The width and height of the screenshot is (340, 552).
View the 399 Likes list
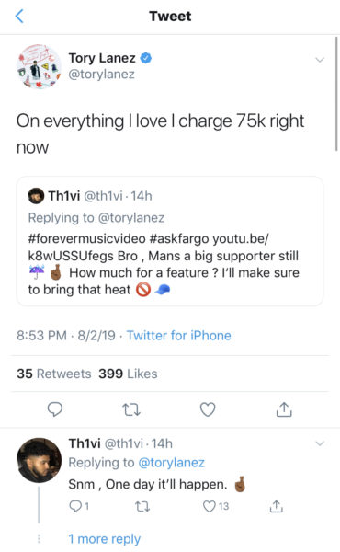128,374
